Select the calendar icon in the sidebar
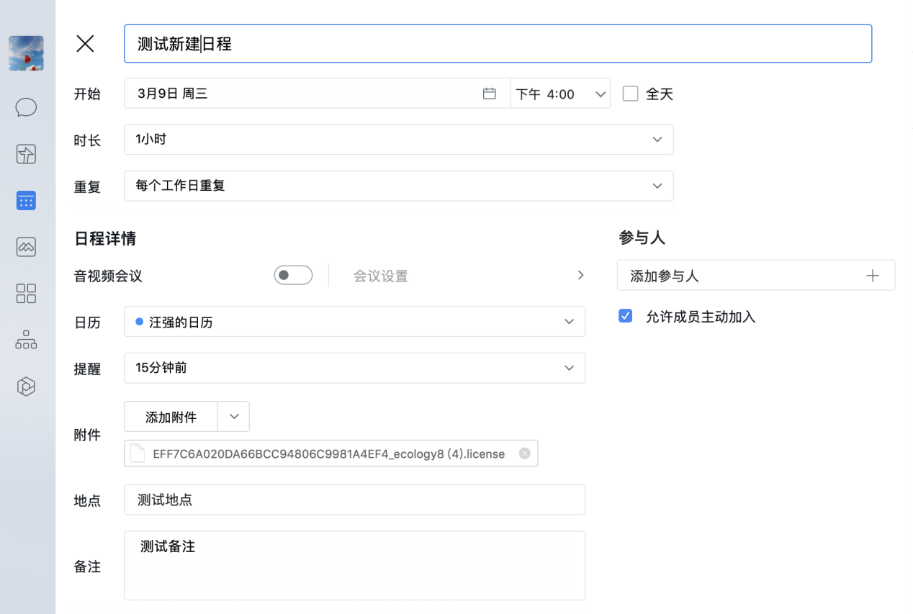The height and width of the screenshot is (614, 913). click(x=26, y=201)
